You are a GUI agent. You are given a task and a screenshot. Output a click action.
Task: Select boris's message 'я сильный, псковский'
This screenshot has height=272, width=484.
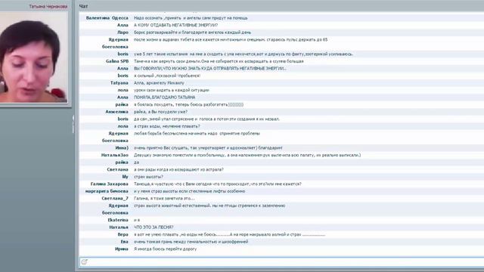tap(167, 76)
